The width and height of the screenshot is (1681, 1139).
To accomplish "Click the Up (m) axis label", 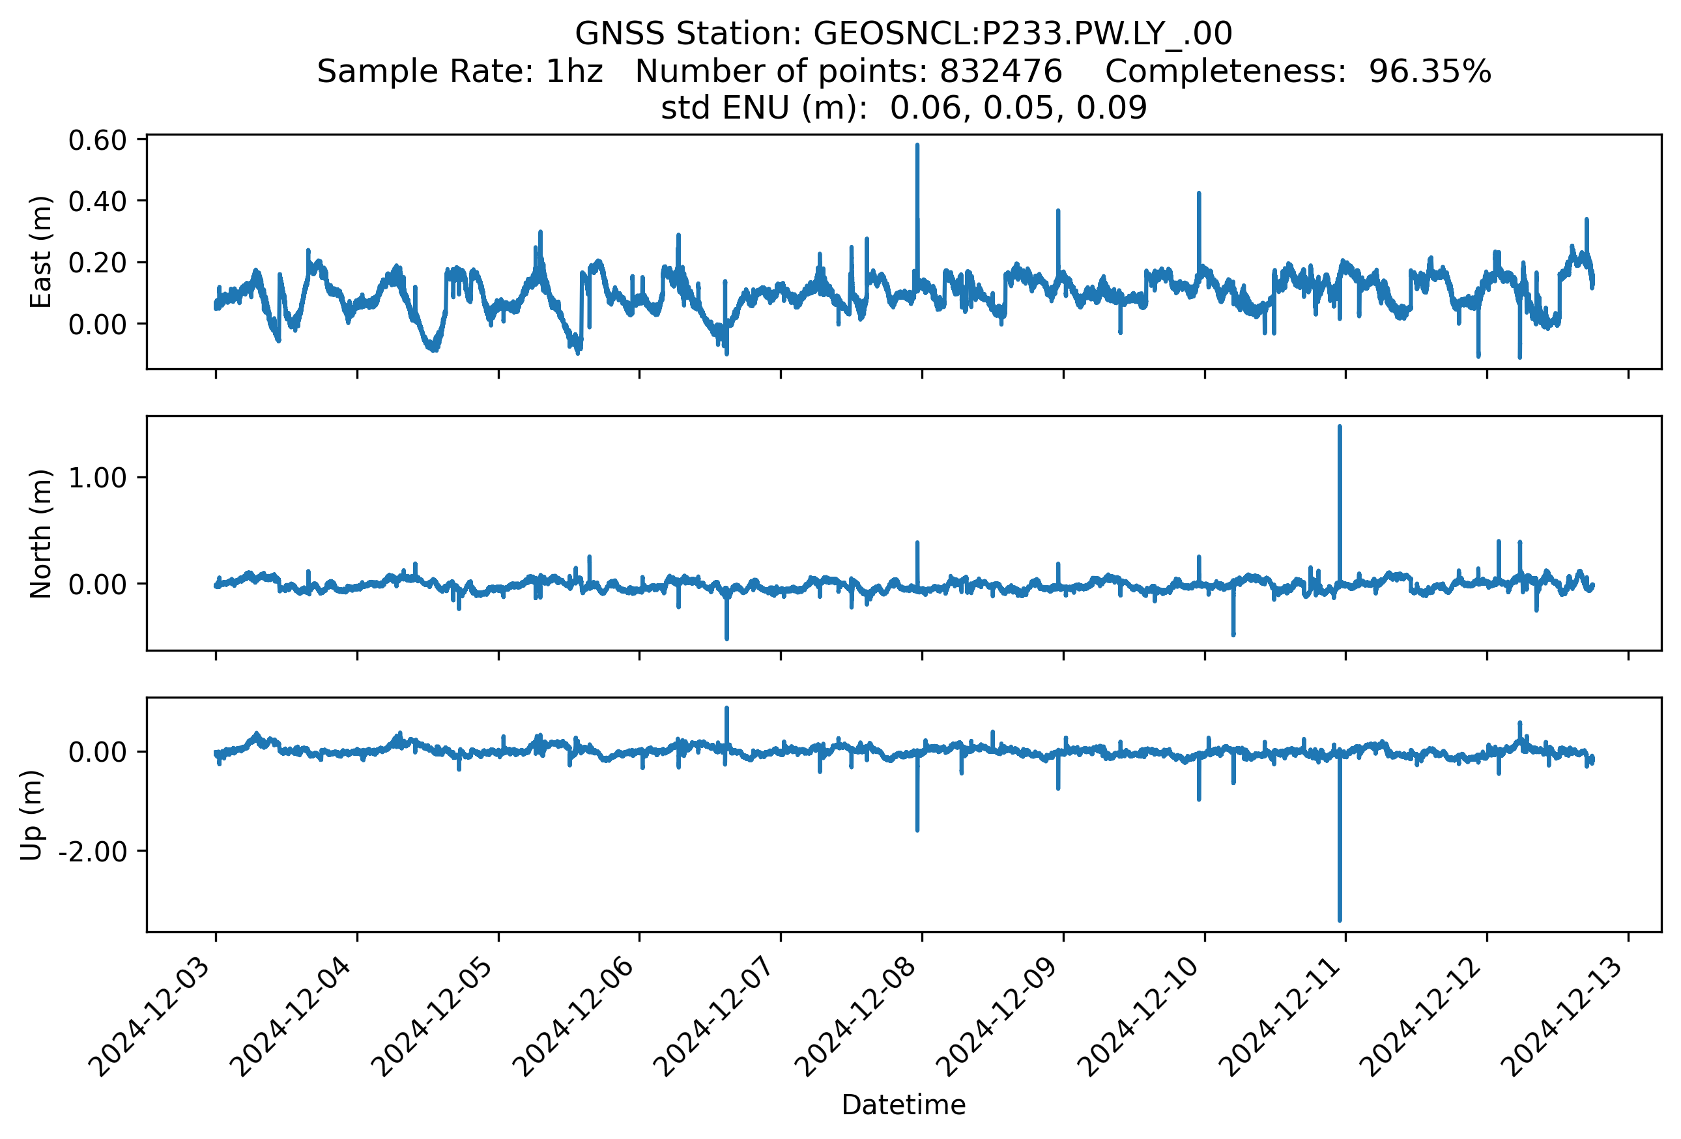I will click(32, 815).
